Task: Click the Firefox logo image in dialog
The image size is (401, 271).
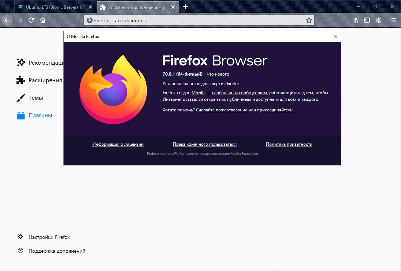Action: [113, 89]
